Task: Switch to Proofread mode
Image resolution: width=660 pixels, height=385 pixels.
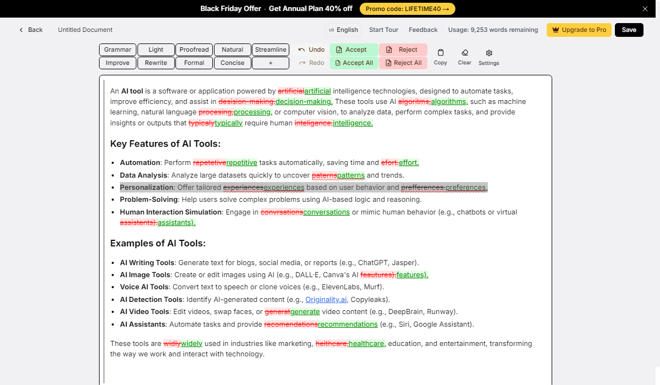Action: (x=194, y=50)
